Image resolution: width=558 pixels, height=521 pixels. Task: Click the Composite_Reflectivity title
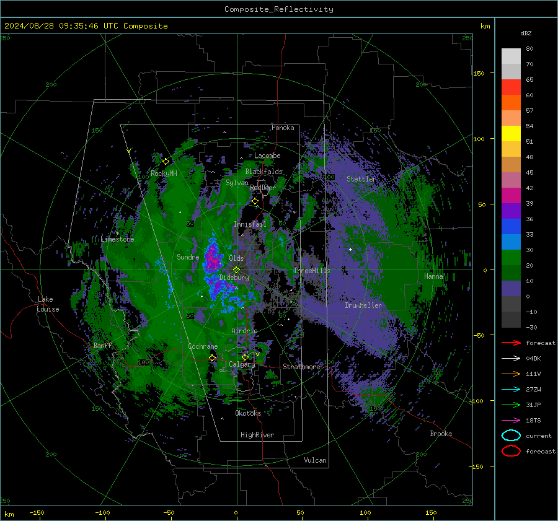279,9
